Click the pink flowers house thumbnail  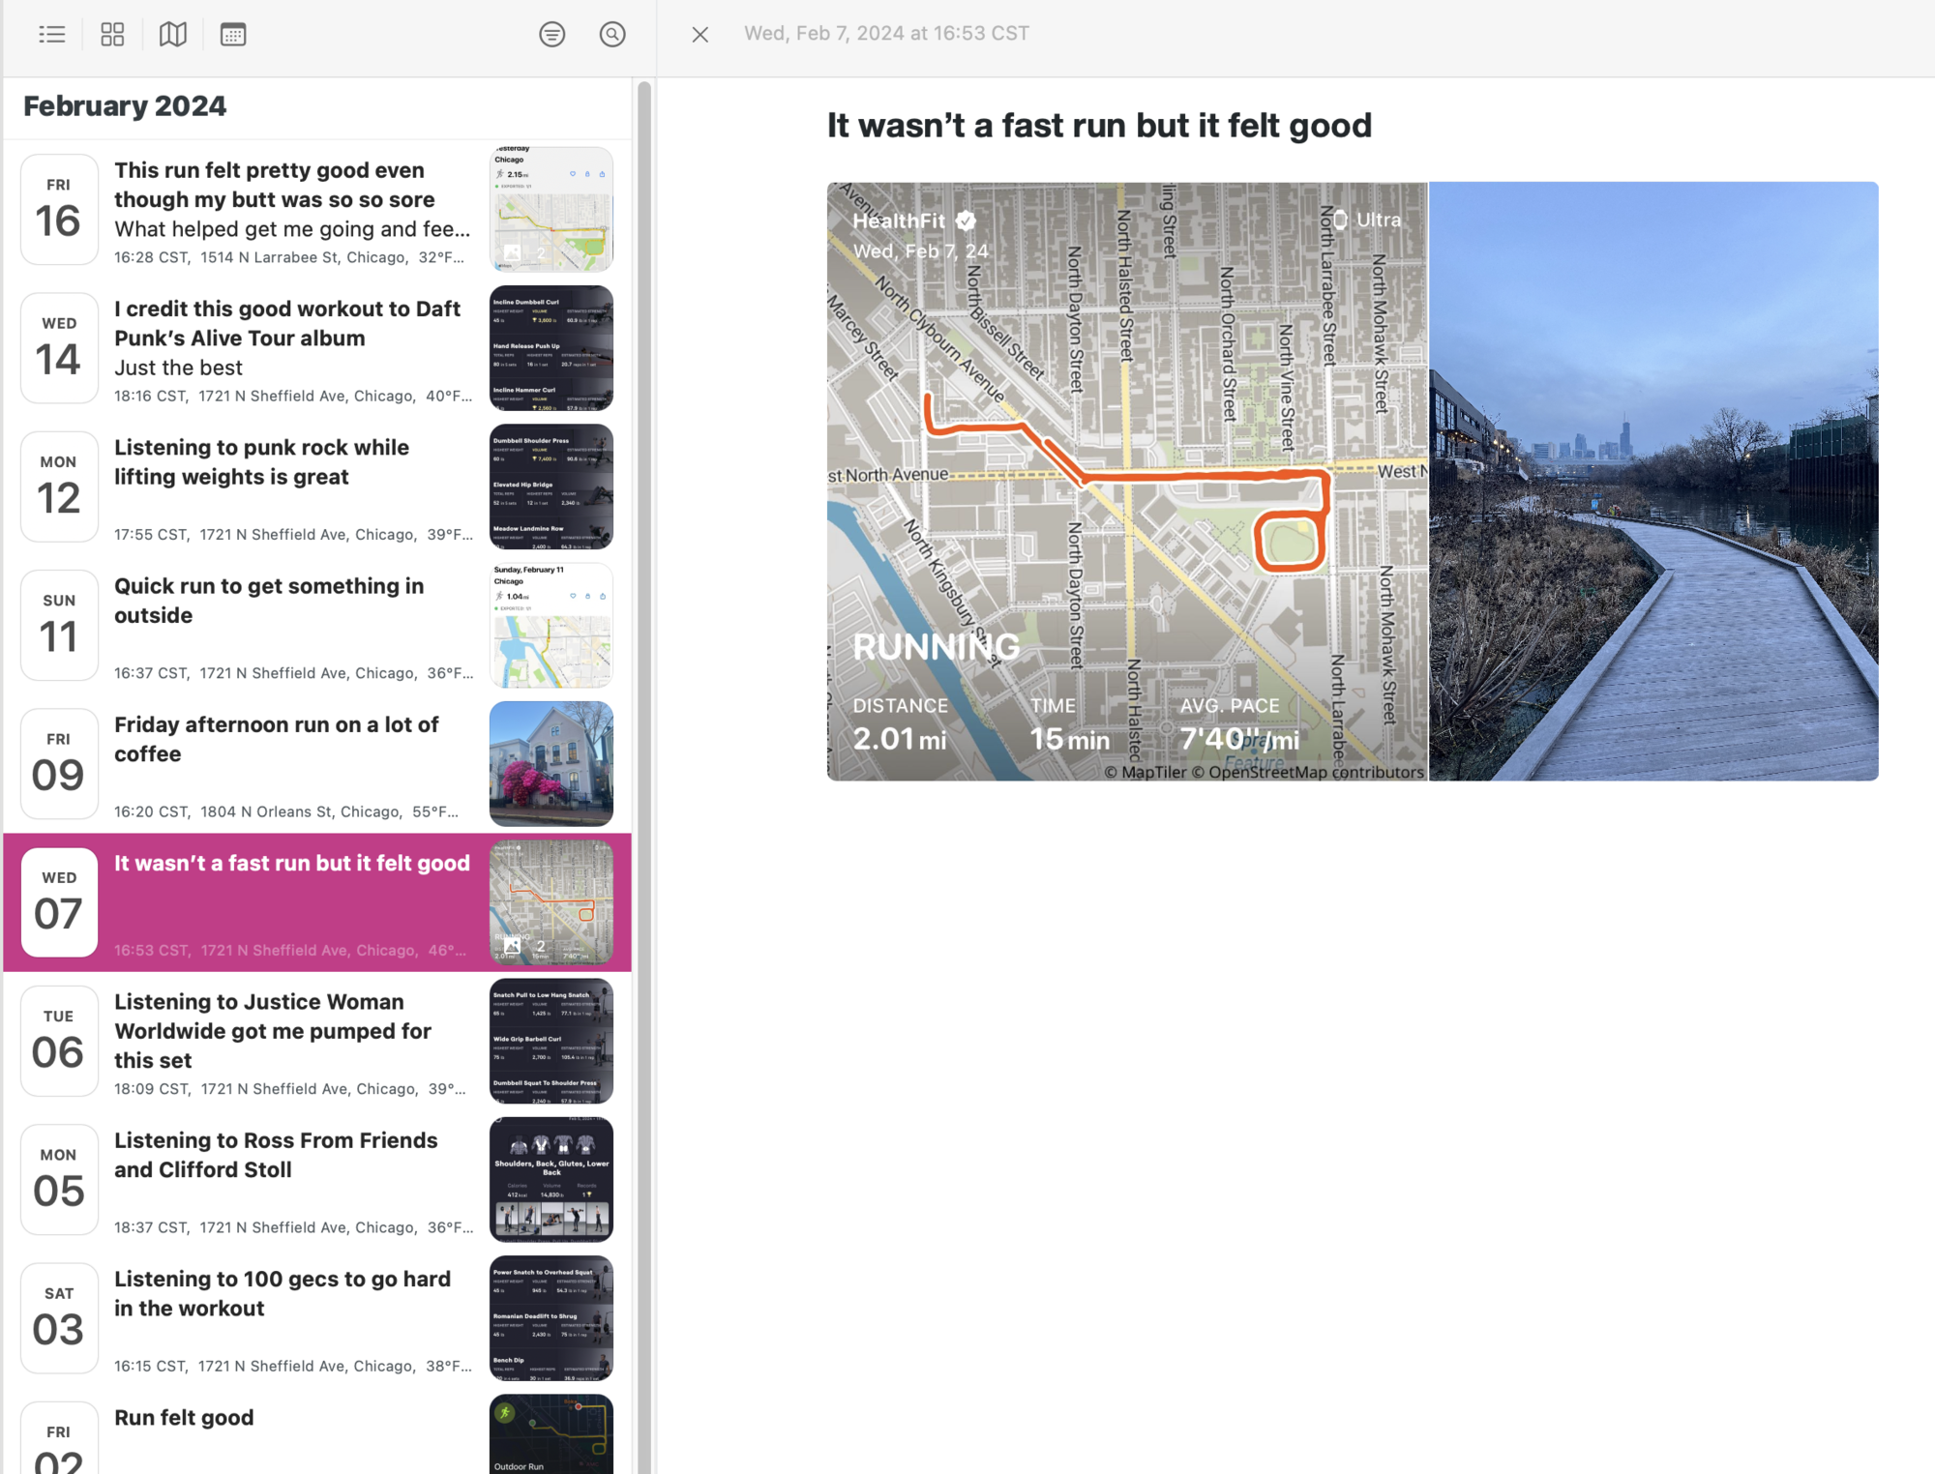click(x=551, y=764)
